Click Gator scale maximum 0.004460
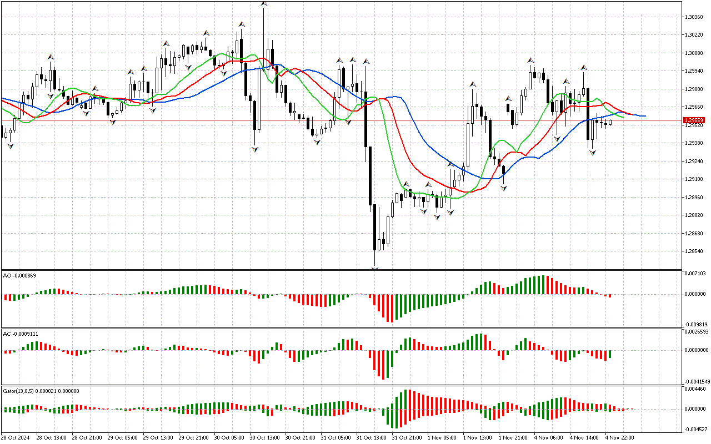 (695, 390)
